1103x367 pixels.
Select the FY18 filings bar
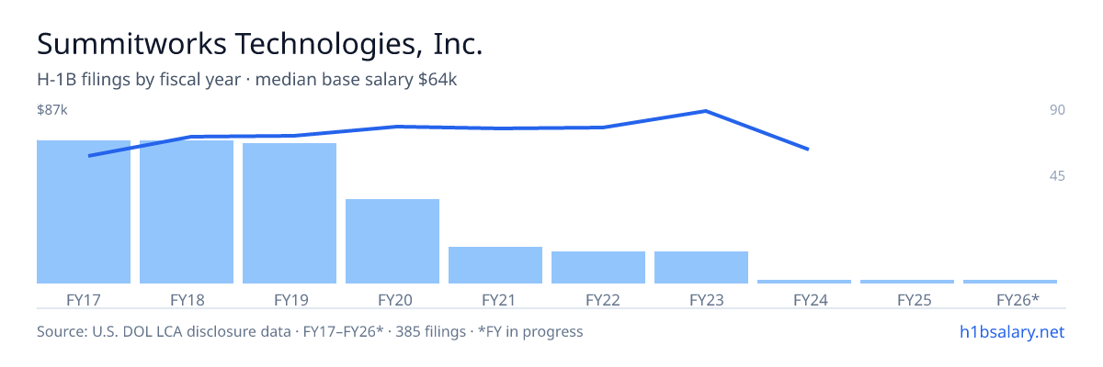click(187, 212)
